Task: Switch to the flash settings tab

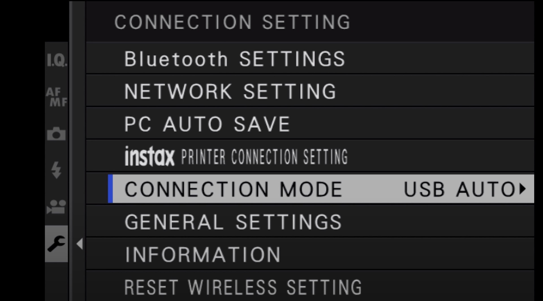Action: pos(56,170)
